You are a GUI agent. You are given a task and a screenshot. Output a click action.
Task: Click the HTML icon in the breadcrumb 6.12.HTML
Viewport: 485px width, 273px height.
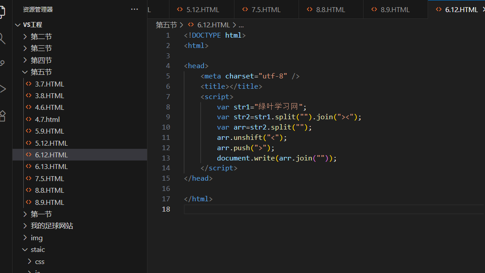191,25
